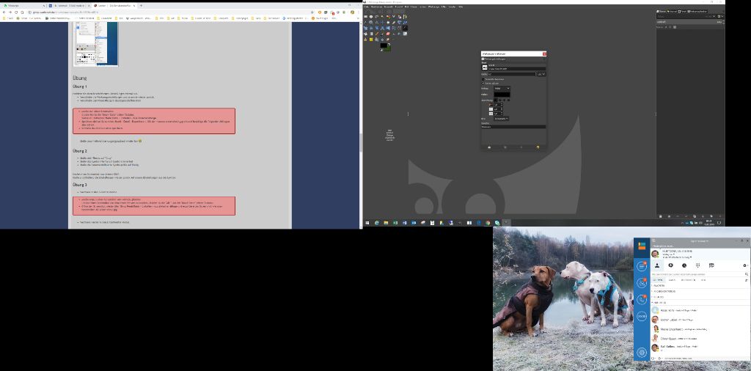Viewport: 751px width, 371px height.
Task: Click the font preview icon in tool options
Action: [x=485, y=67]
